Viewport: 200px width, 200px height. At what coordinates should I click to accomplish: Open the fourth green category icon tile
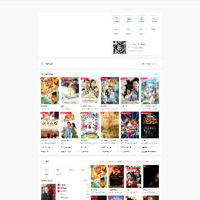click(154, 19)
